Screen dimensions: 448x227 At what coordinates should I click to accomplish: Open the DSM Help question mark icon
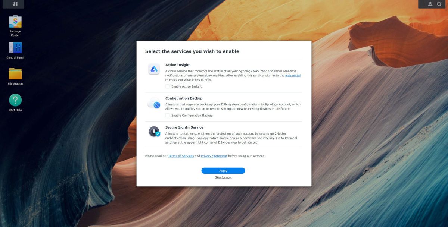click(15, 100)
